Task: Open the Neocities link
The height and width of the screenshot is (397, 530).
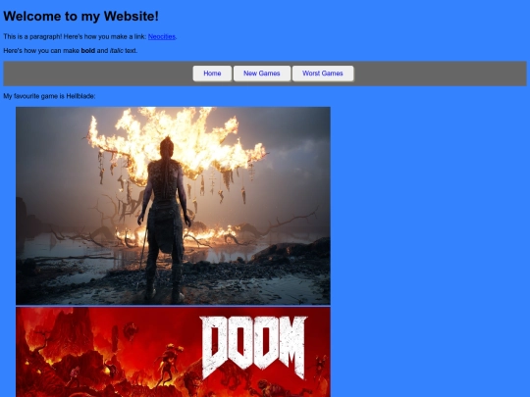Action: pos(162,37)
